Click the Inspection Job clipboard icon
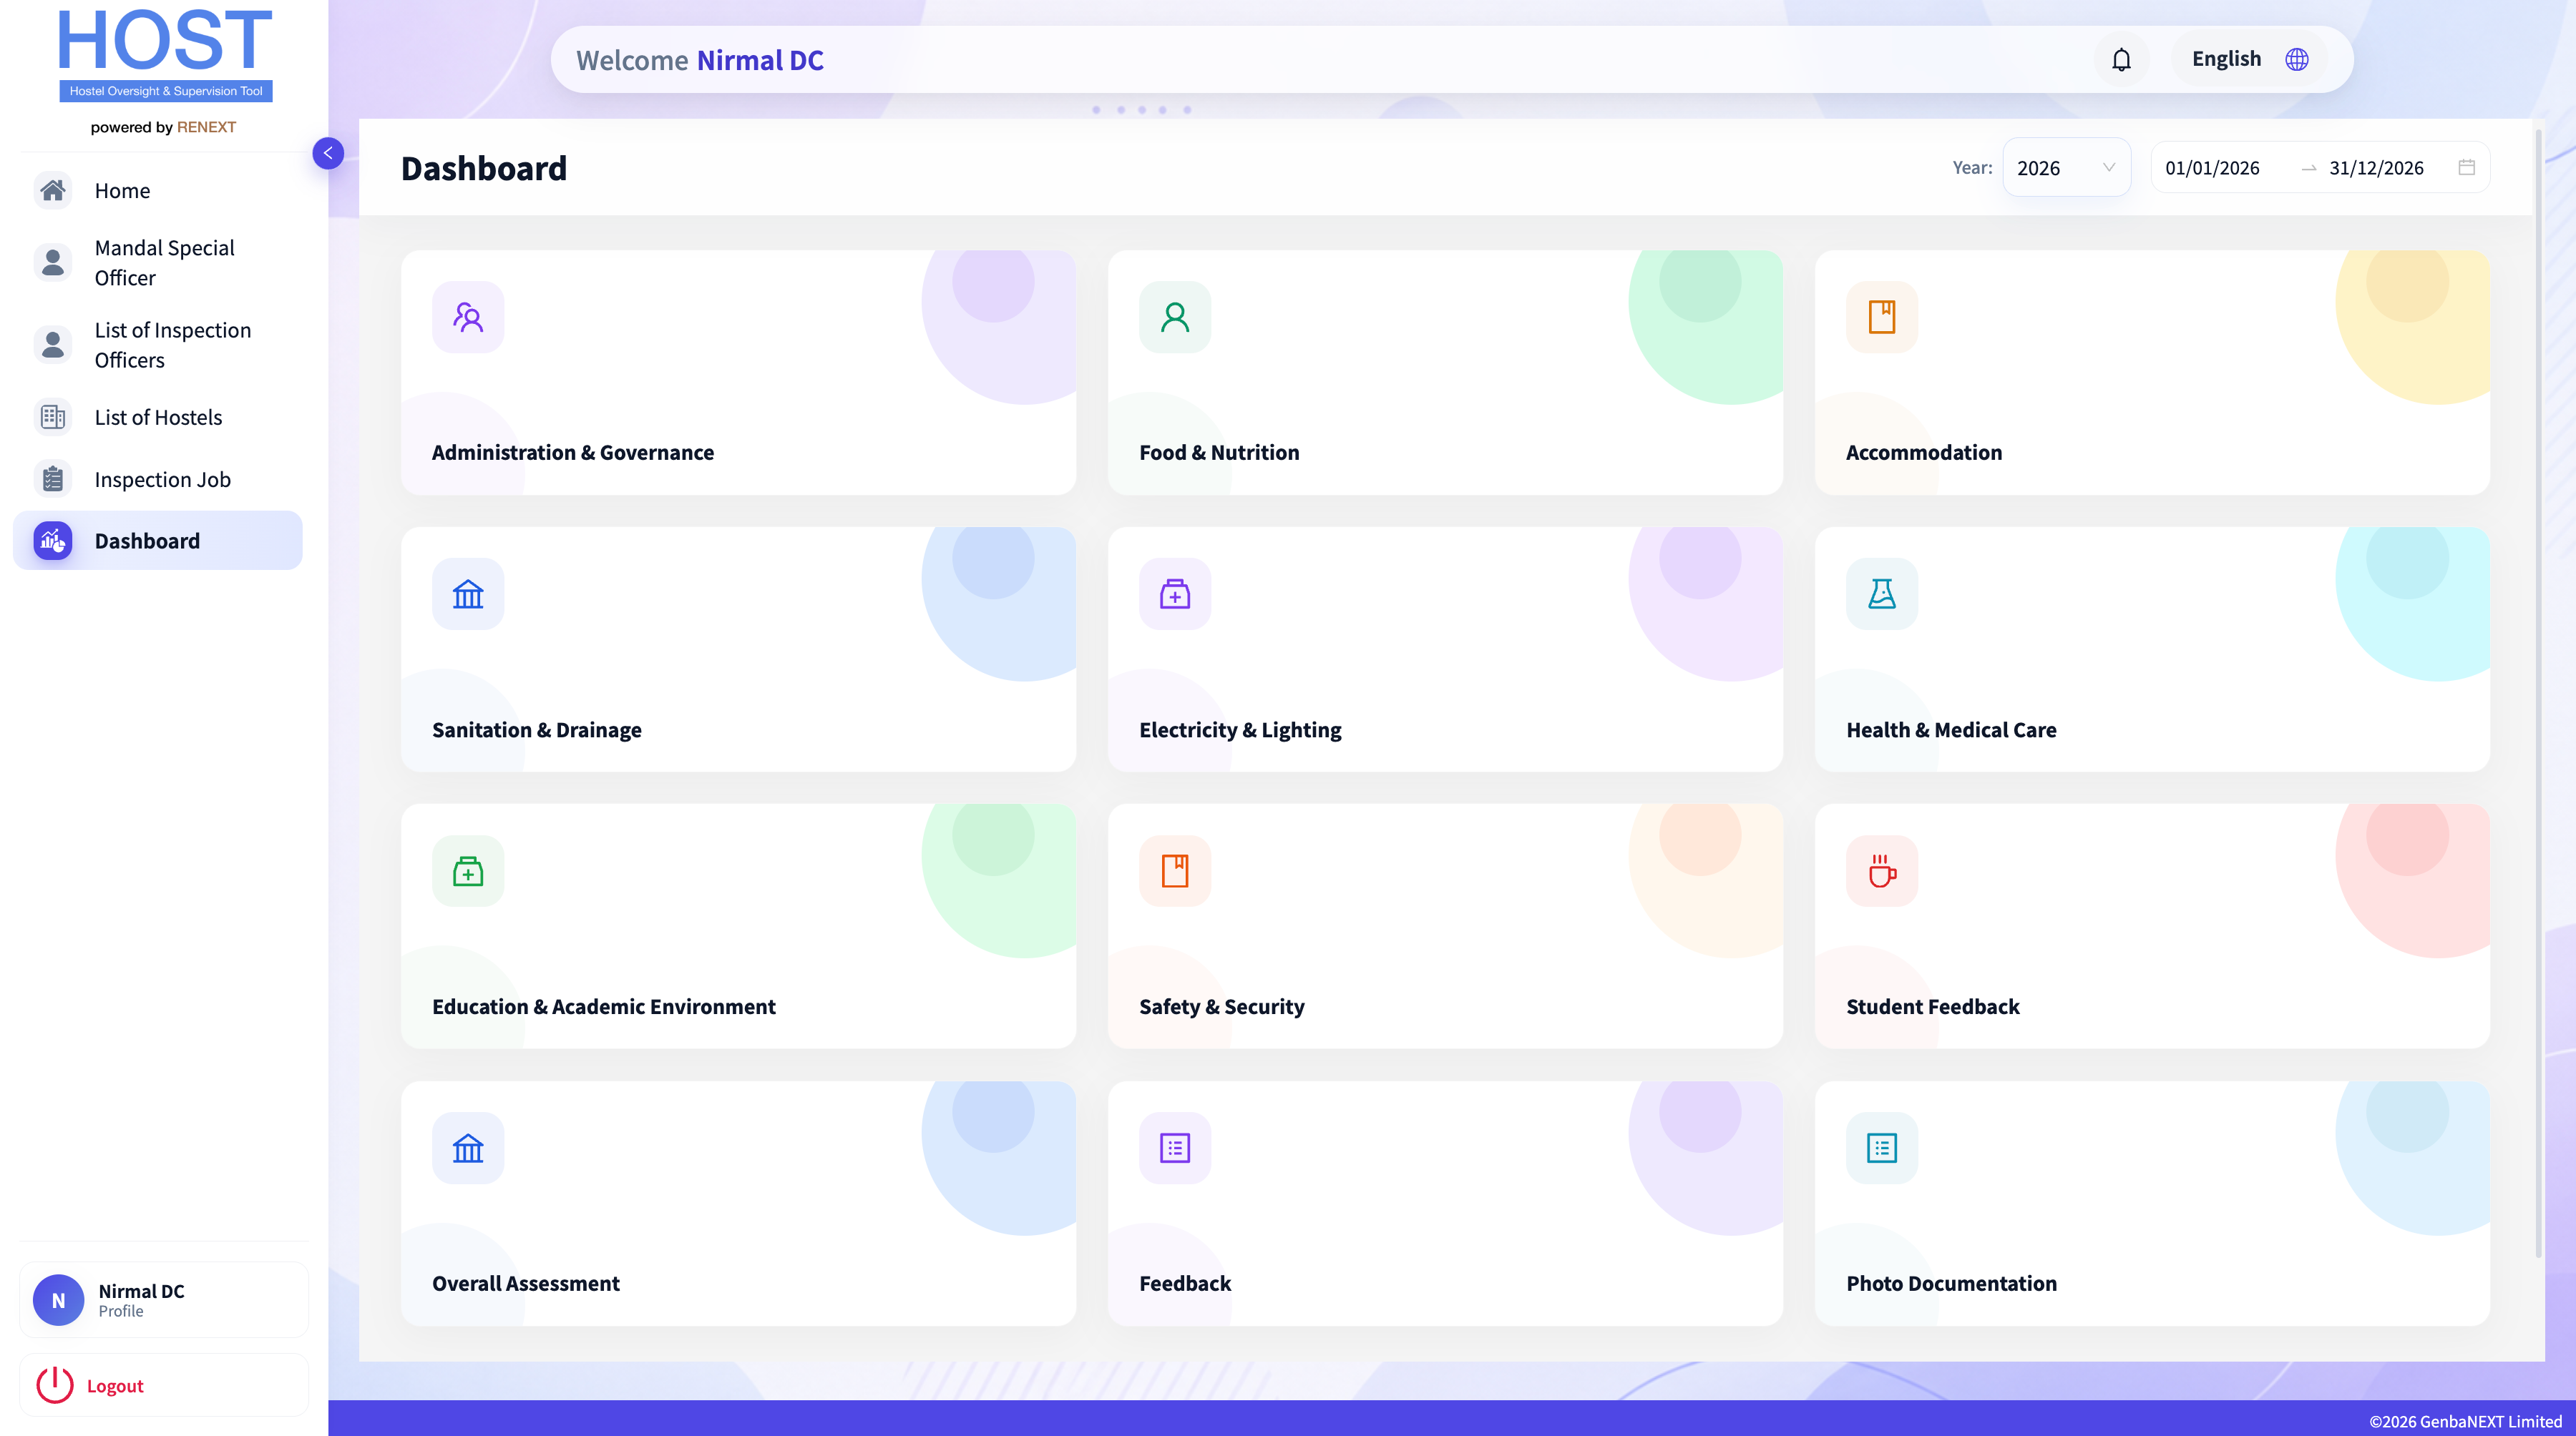The image size is (2576, 1436). pyautogui.click(x=53, y=480)
